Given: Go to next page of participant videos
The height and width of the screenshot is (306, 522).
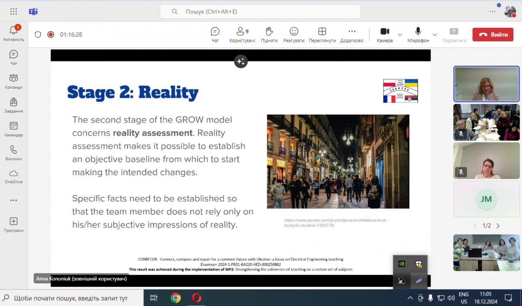Looking at the screenshot, I should 498,226.
